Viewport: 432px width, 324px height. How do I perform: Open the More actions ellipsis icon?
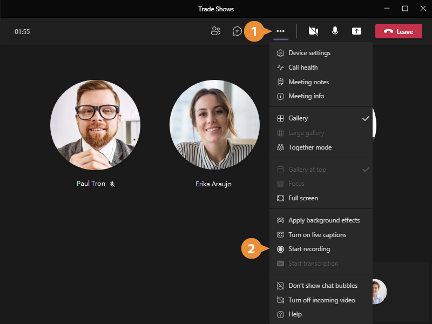pos(280,31)
